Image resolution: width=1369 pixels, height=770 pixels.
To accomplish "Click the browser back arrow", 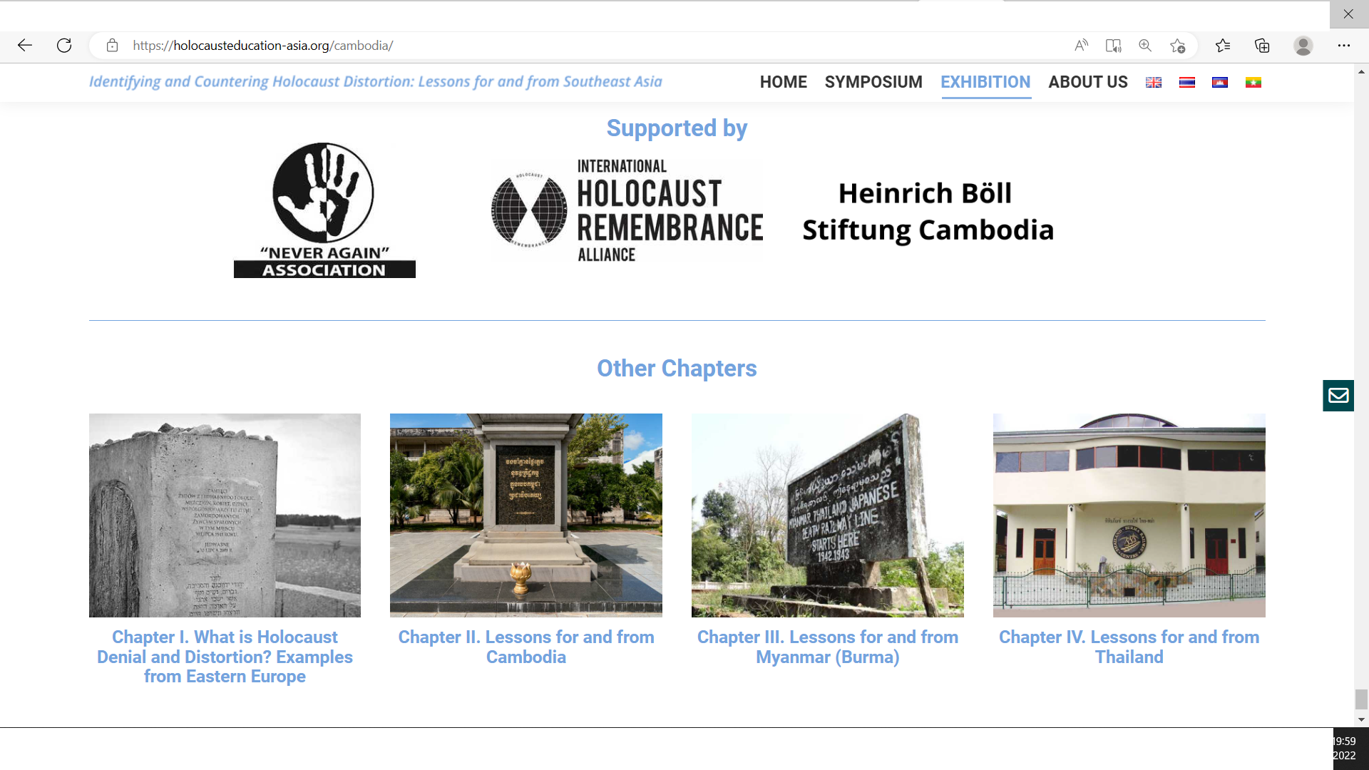I will pos(25,46).
